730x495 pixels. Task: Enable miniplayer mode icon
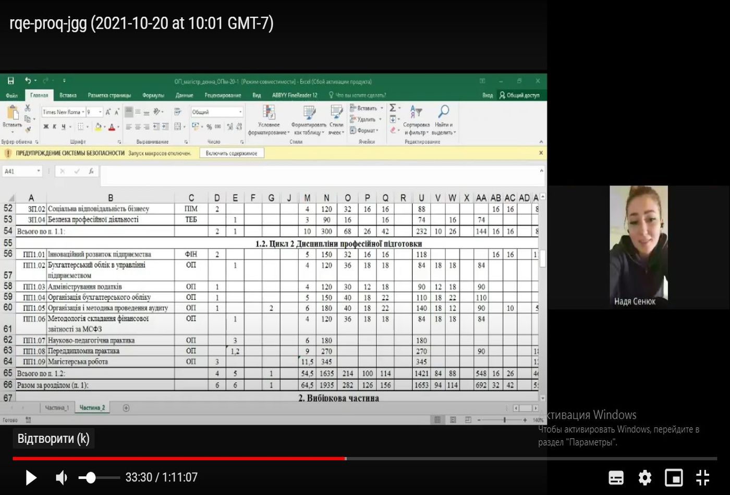coord(674,477)
